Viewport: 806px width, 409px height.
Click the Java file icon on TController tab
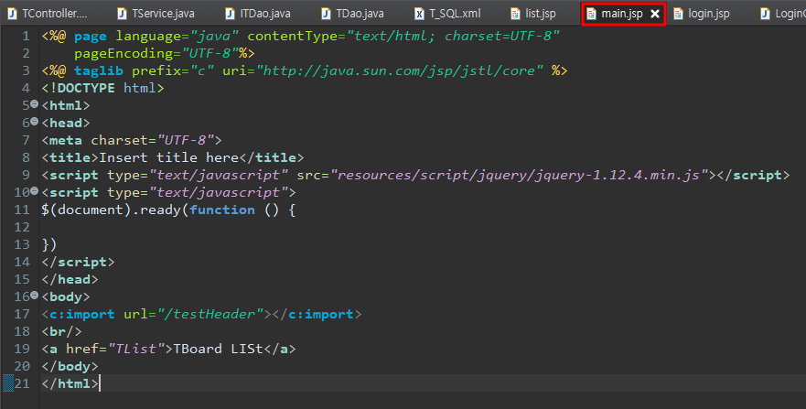tap(12, 14)
